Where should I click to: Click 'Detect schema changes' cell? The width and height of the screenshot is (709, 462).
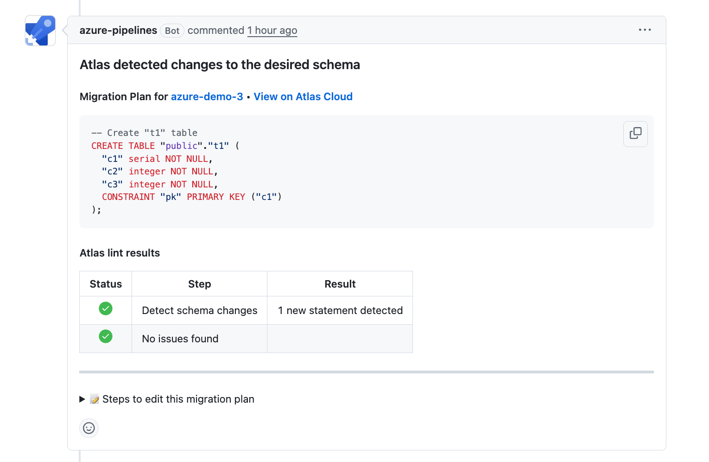point(200,310)
